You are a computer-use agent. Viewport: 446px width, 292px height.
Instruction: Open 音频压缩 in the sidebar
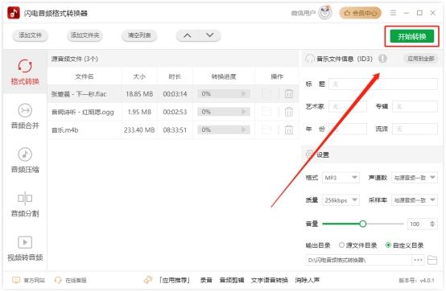click(x=25, y=160)
